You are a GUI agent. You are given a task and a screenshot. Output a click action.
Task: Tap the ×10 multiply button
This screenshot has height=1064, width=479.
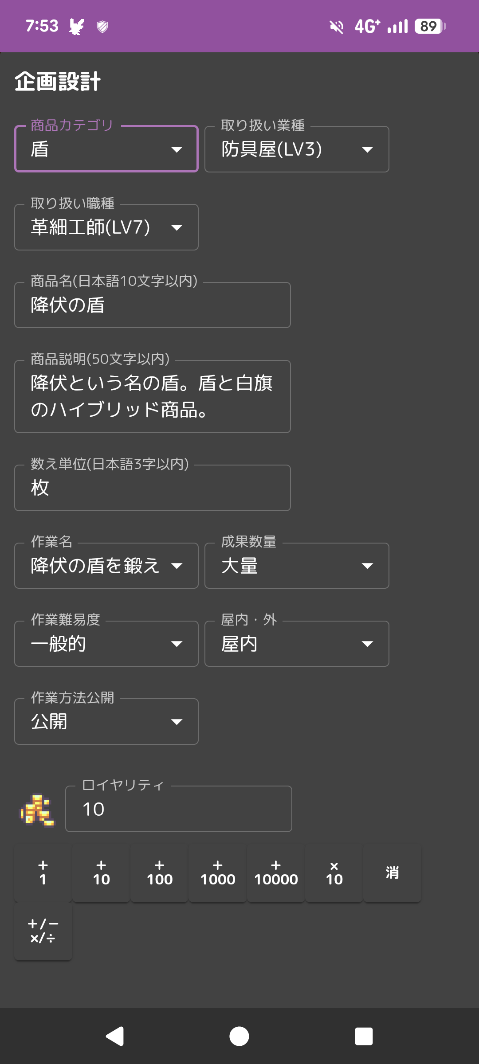tap(334, 873)
